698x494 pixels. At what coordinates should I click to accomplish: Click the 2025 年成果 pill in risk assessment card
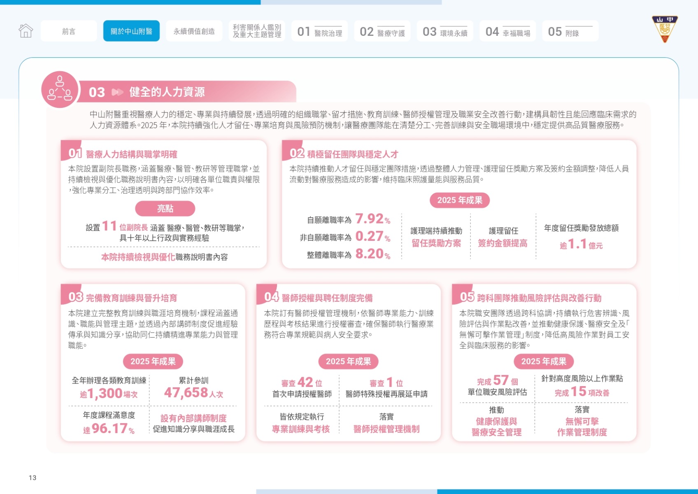click(544, 361)
